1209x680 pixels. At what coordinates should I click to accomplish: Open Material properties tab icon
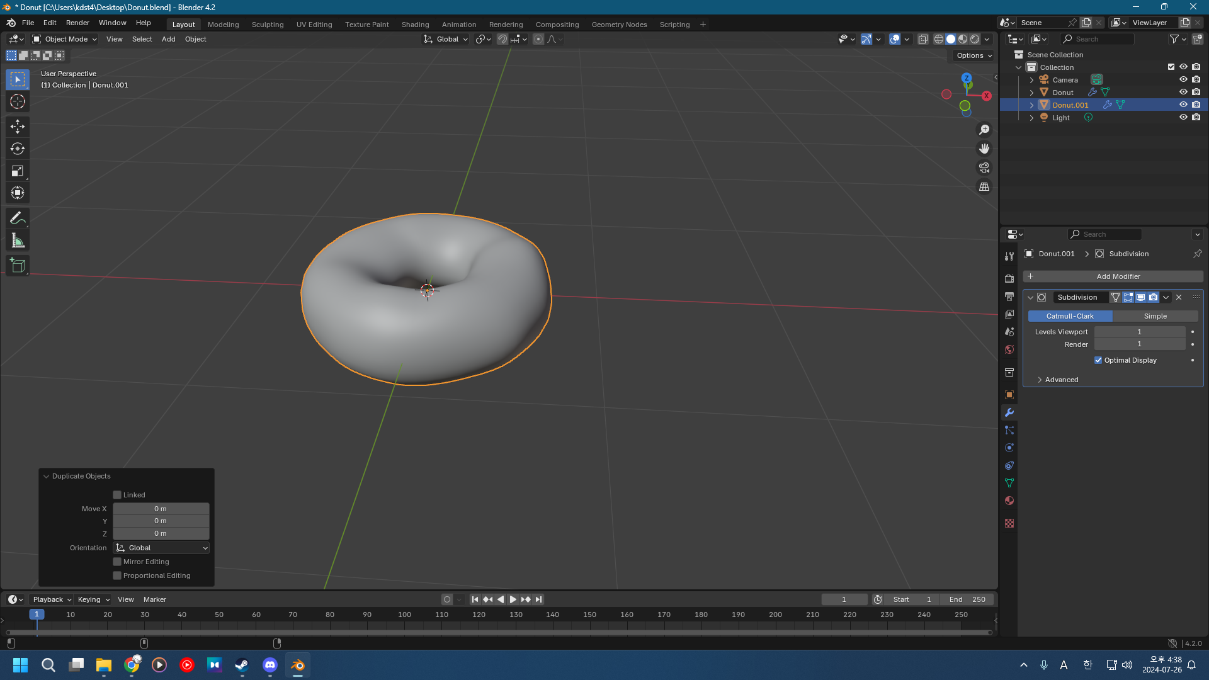point(1009,501)
